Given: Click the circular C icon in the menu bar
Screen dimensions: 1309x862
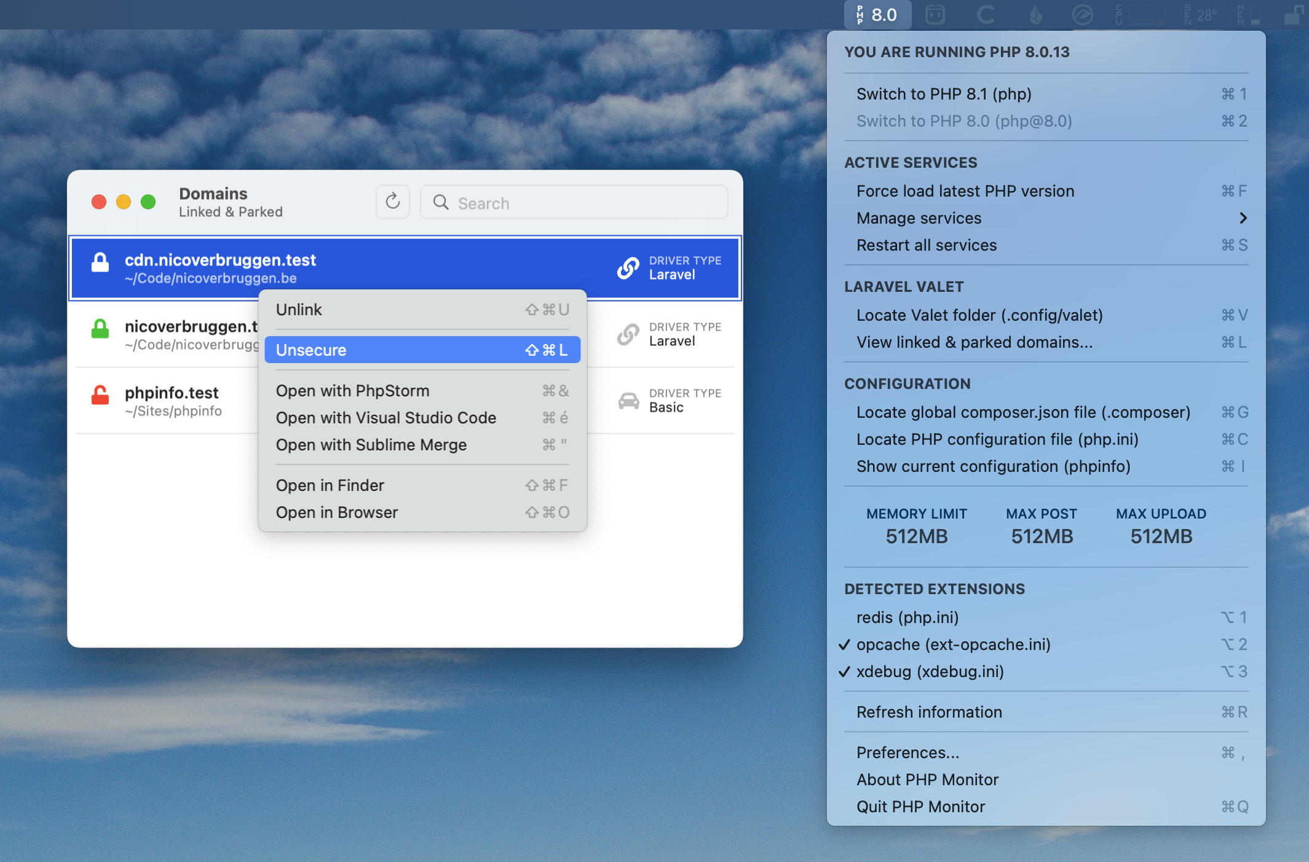Looking at the screenshot, I should pyautogui.click(x=986, y=15).
